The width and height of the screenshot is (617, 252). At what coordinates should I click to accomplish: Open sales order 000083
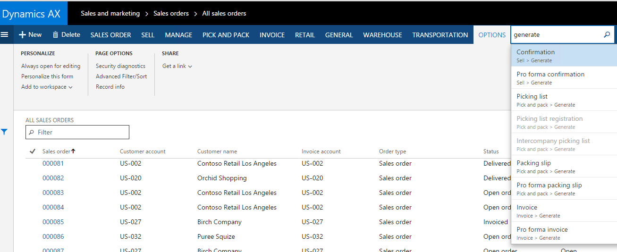(x=53, y=193)
